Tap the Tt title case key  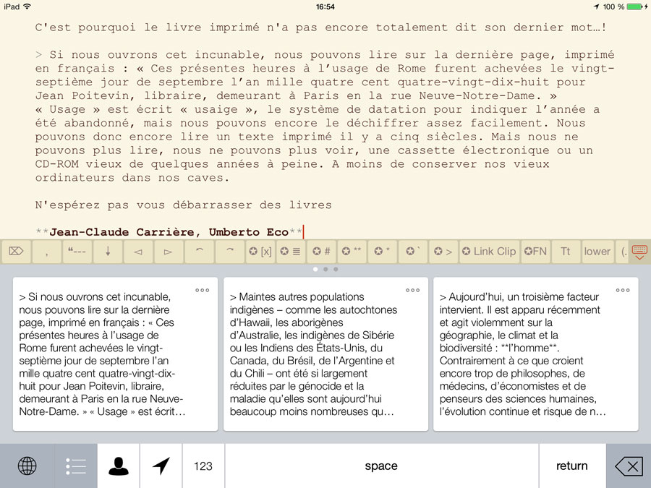click(x=566, y=252)
